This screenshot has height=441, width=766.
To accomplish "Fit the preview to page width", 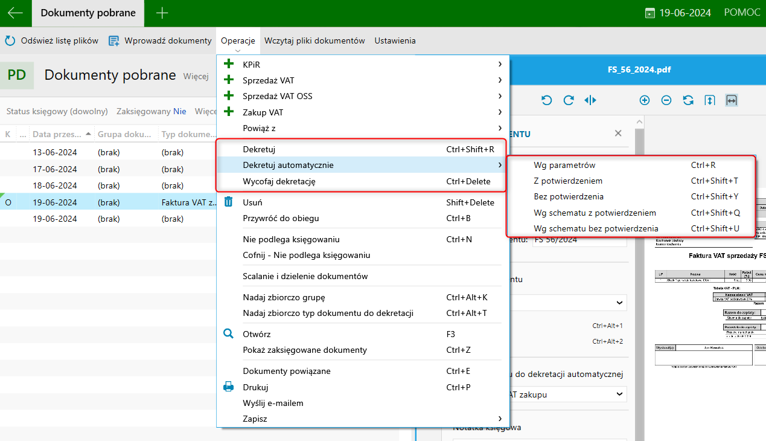I will [x=732, y=100].
